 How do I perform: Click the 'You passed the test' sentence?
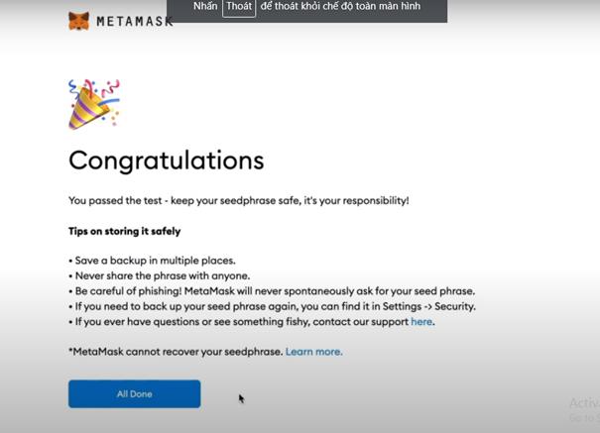pyautogui.click(x=238, y=200)
